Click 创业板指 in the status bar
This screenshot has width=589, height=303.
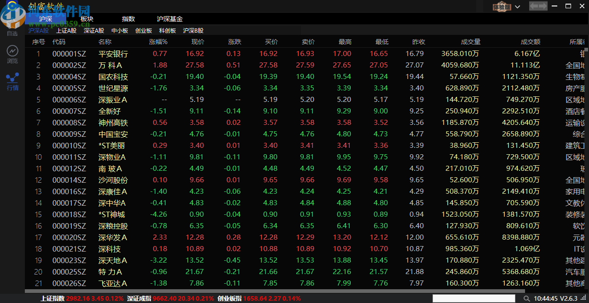click(230, 298)
